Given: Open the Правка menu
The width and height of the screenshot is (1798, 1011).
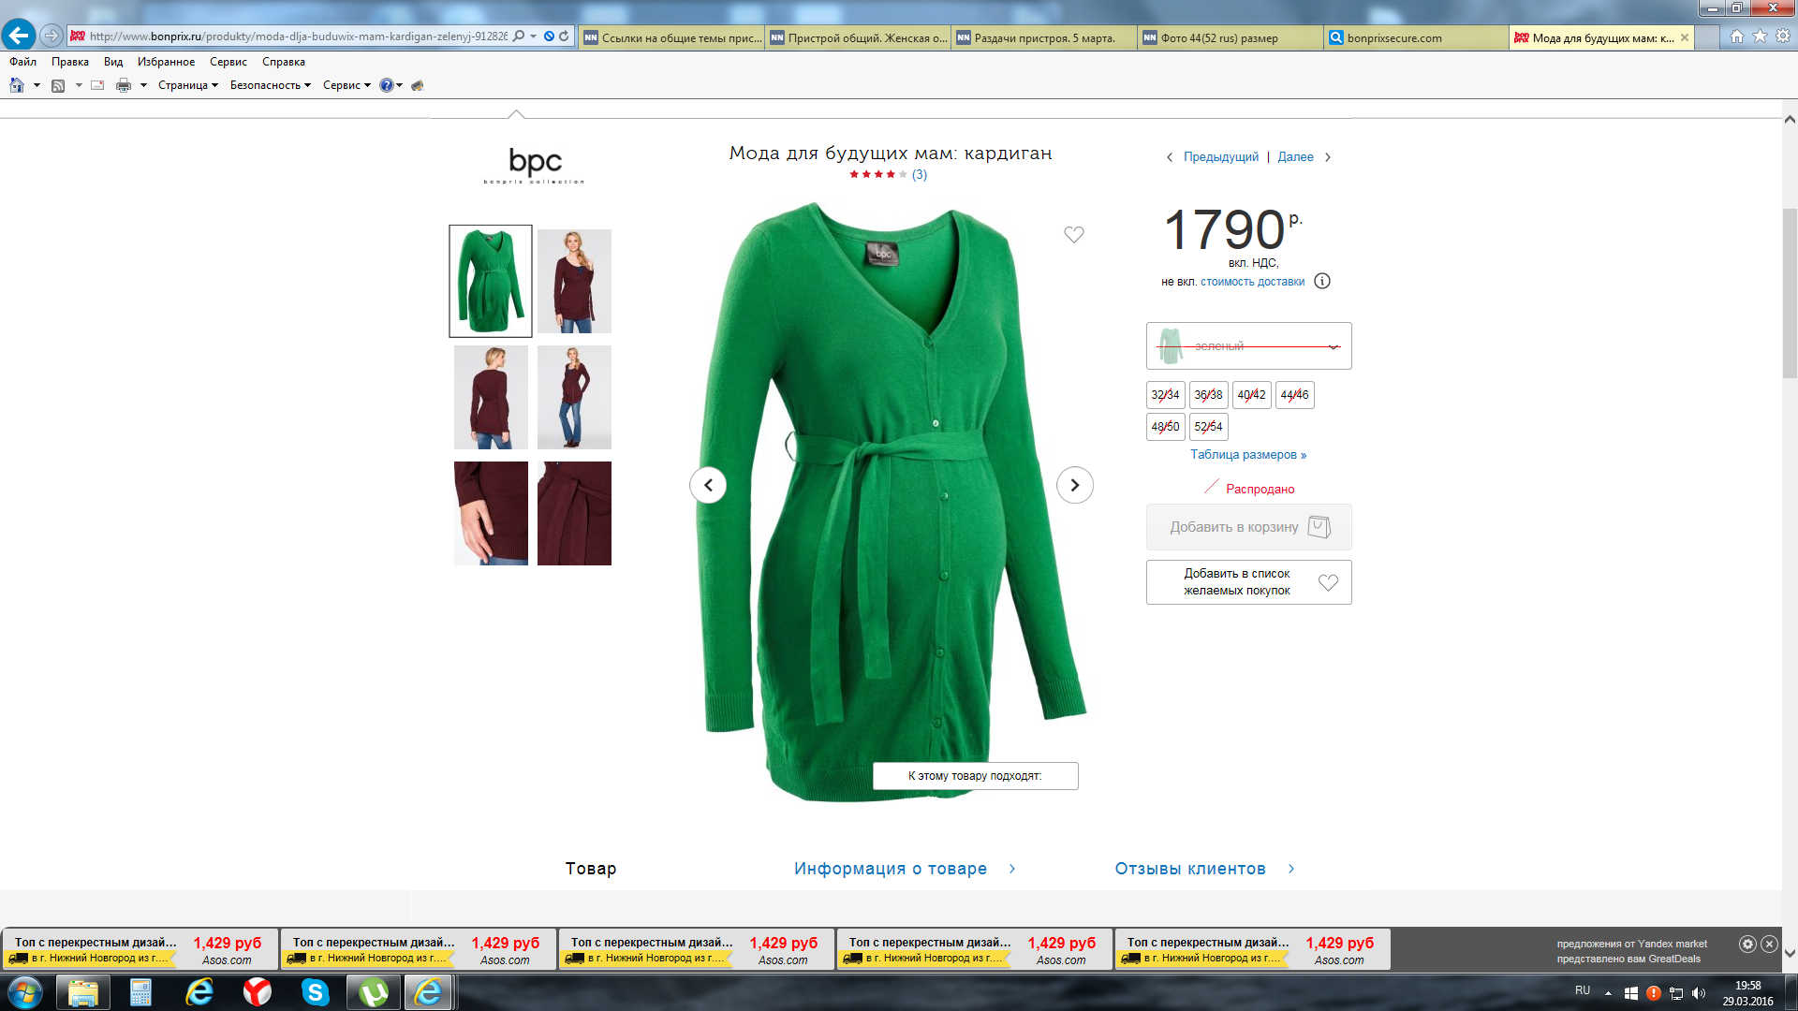Looking at the screenshot, I should [70, 62].
